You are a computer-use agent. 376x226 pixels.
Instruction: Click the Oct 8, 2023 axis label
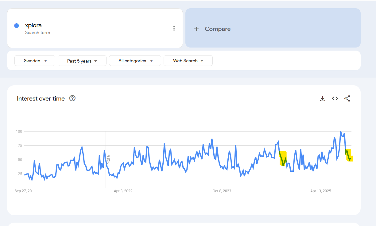pos(222,191)
